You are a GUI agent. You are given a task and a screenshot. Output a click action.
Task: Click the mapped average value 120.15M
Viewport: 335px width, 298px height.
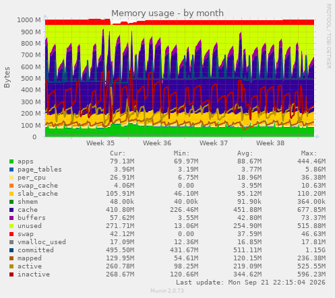point(247,258)
